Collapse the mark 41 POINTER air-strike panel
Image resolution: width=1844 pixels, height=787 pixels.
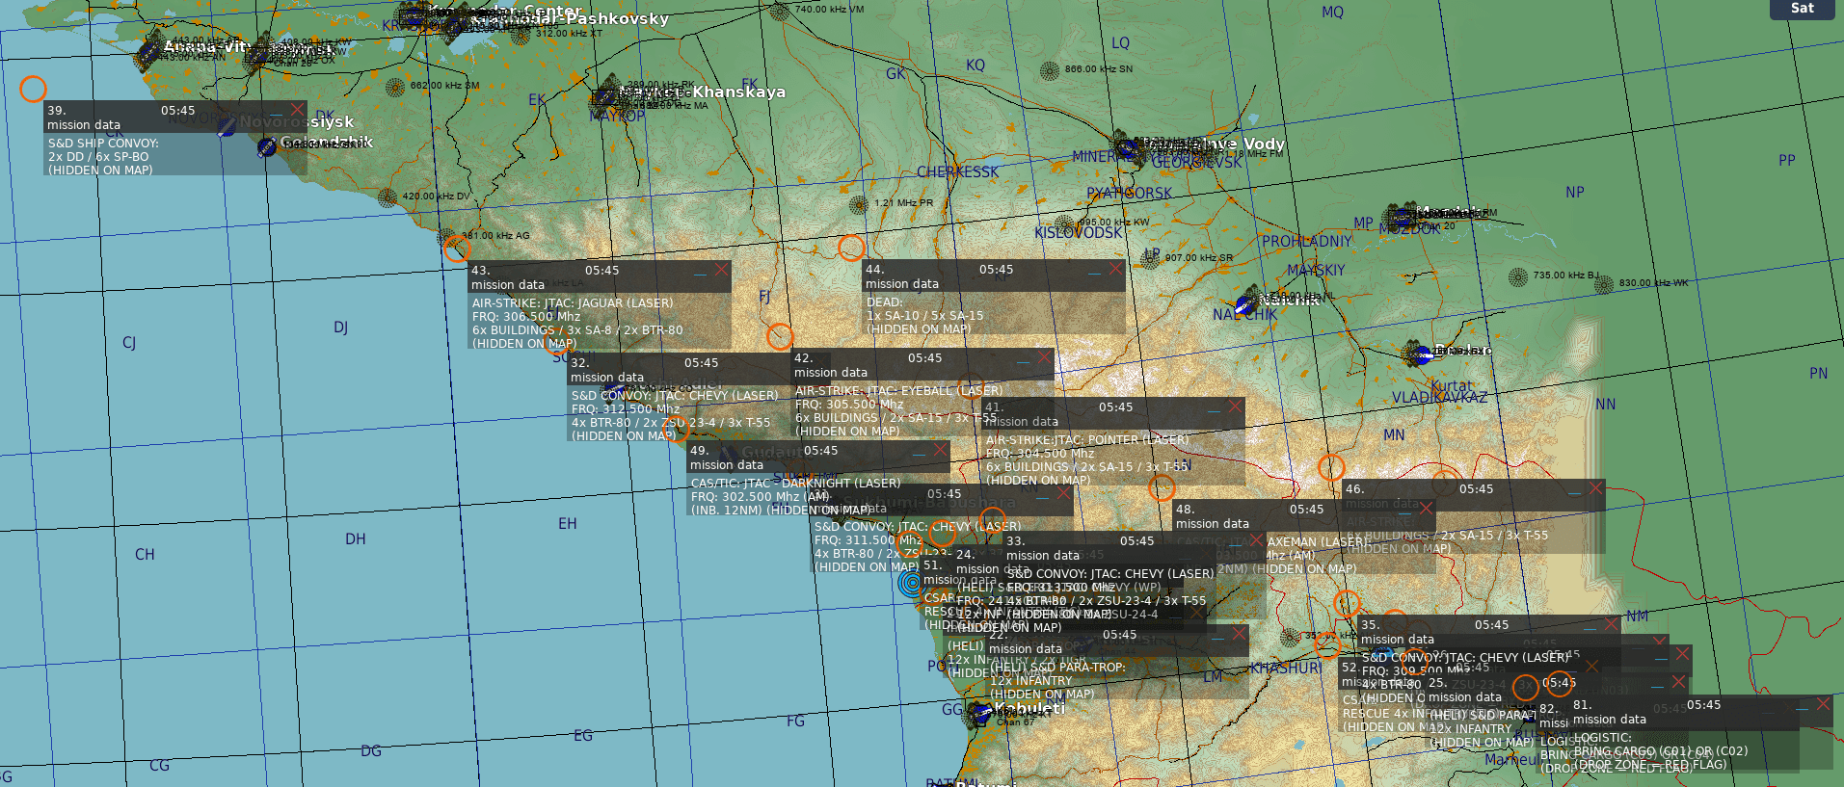pos(1214,409)
